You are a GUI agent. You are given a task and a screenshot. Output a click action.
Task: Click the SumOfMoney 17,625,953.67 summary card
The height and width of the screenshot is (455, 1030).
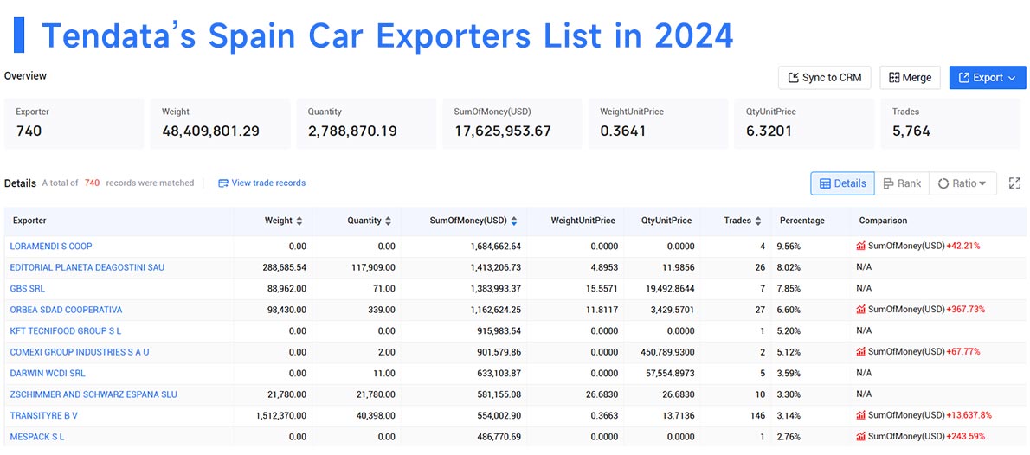[512, 124]
